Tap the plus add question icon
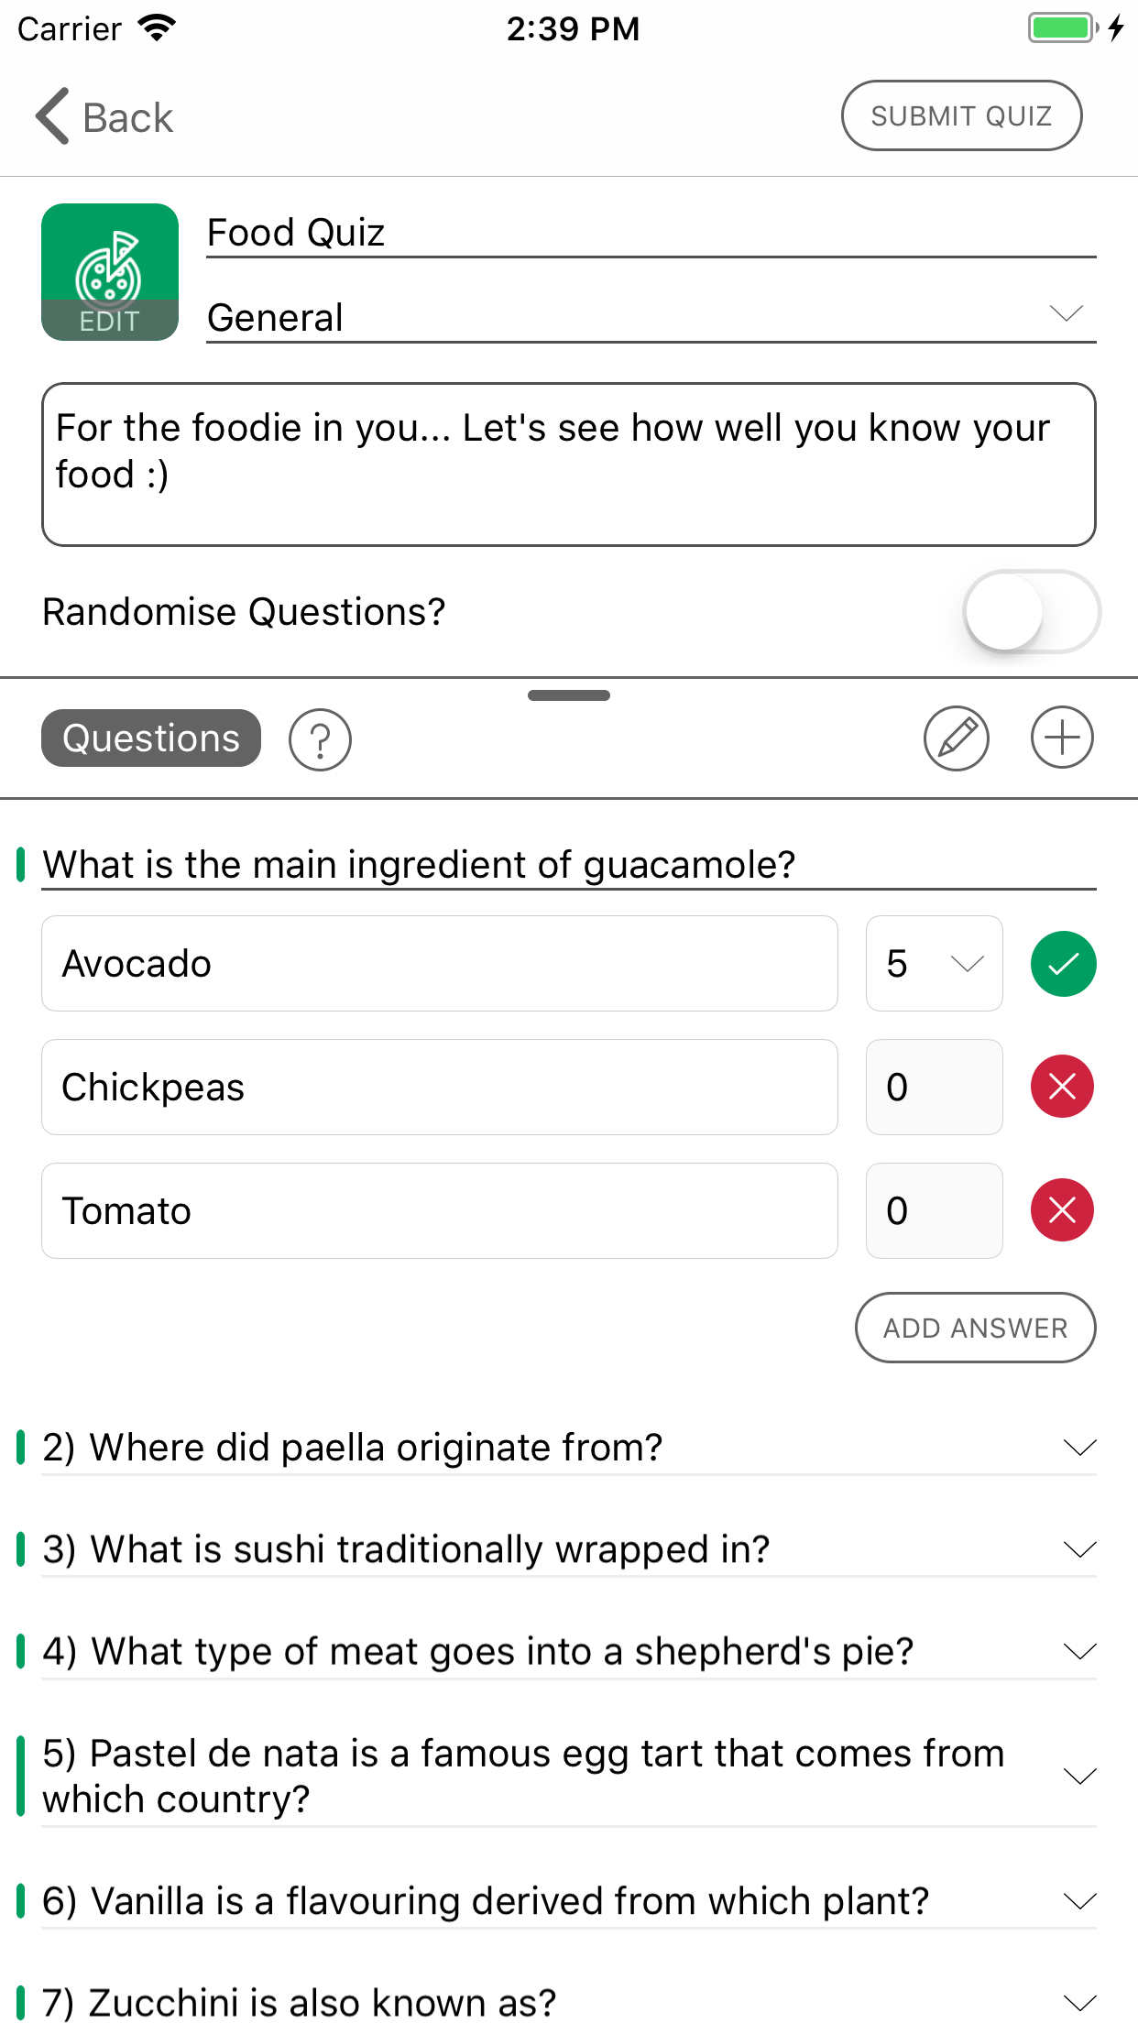1138x2023 pixels. (x=1062, y=738)
